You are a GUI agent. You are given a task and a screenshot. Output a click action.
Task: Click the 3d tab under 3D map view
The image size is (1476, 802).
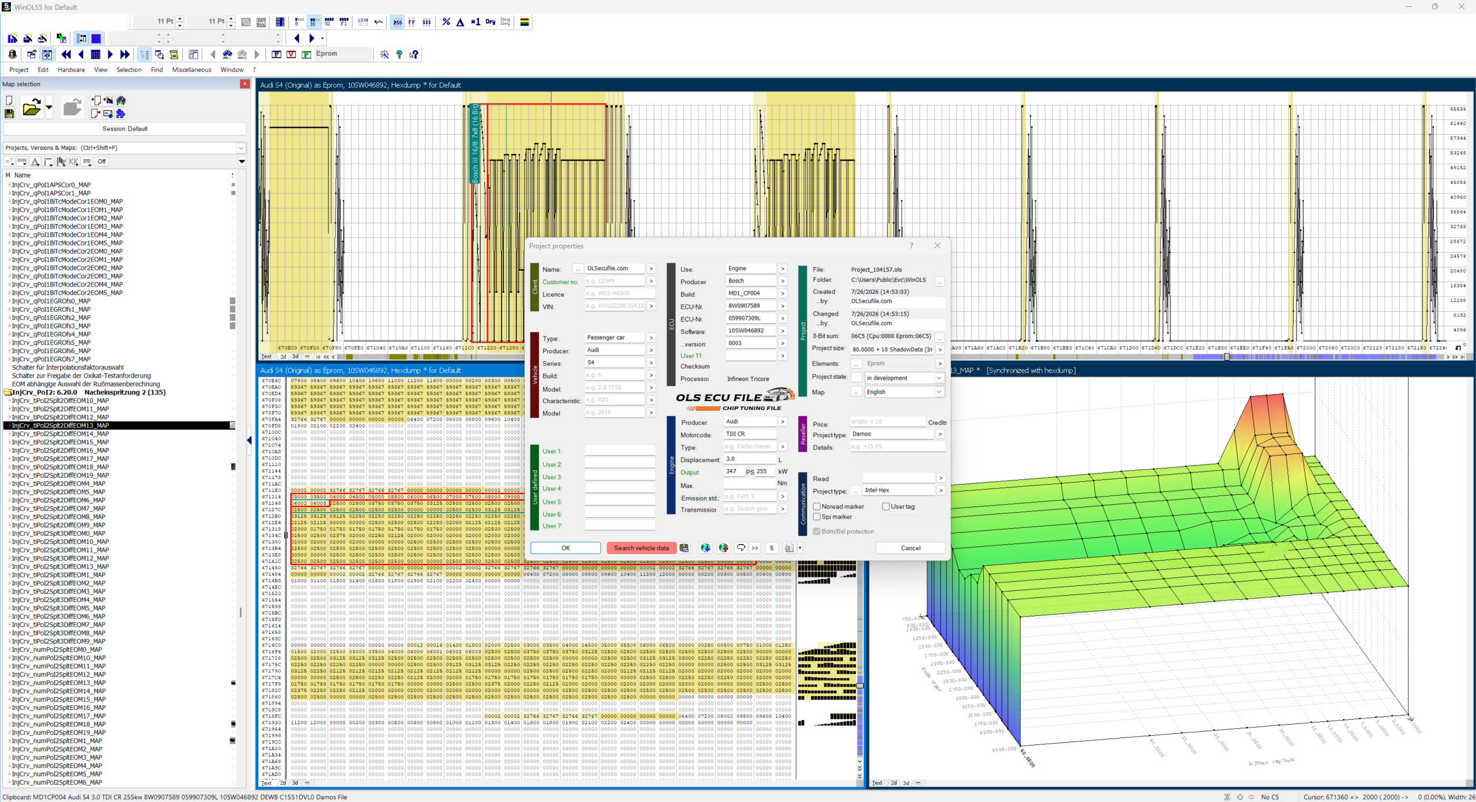tap(906, 783)
